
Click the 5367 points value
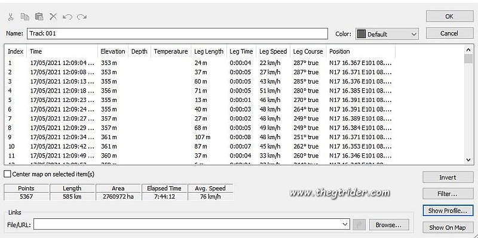point(26,196)
